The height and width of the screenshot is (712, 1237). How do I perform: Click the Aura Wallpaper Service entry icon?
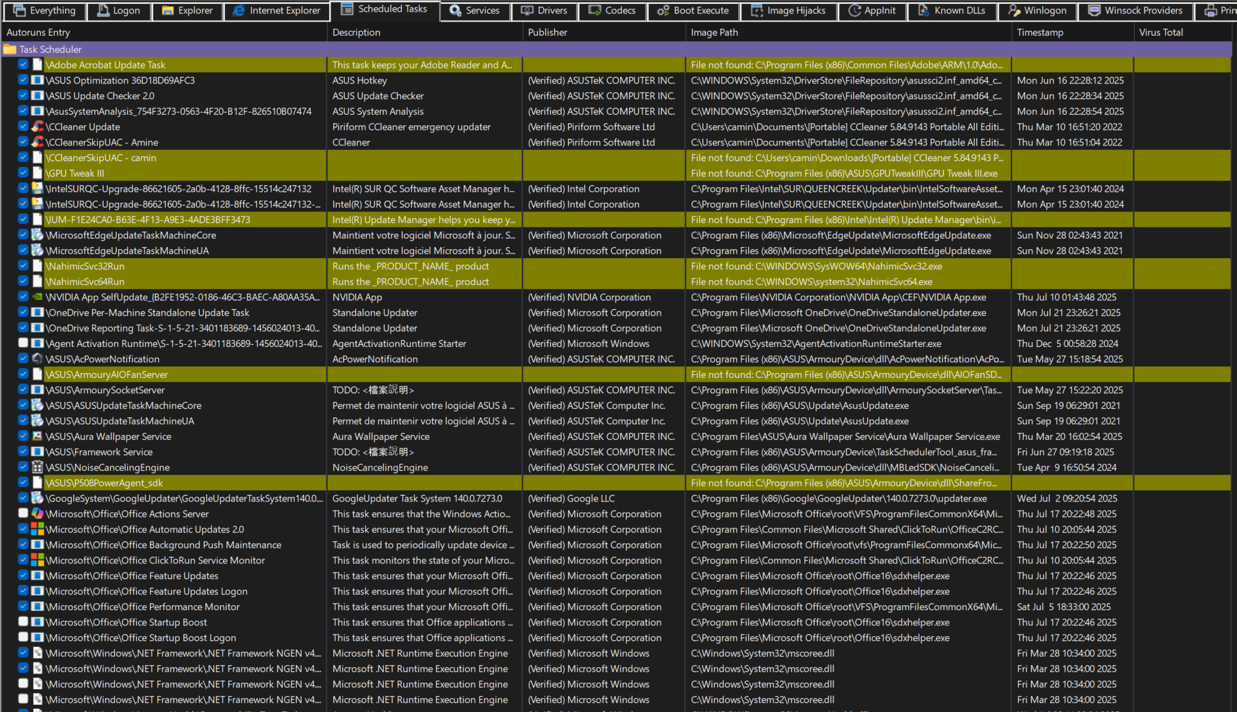[x=37, y=436]
